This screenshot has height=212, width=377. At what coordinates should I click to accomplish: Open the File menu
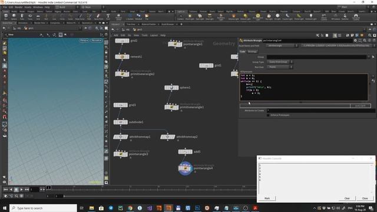pos(5,7)
